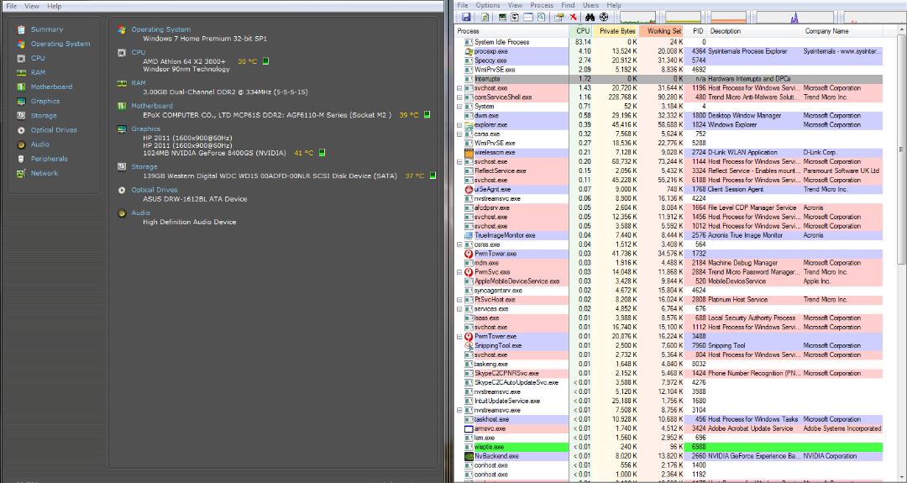Click the Storage drive icon in Speccy sidebar
This screenshot has height=483, width=907.
pos(21,116)
